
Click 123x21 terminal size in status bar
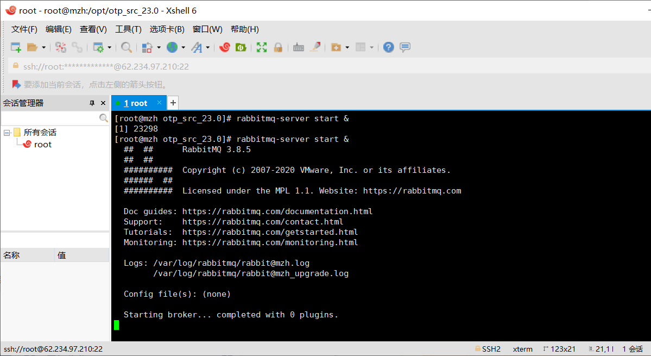[559, 349]
